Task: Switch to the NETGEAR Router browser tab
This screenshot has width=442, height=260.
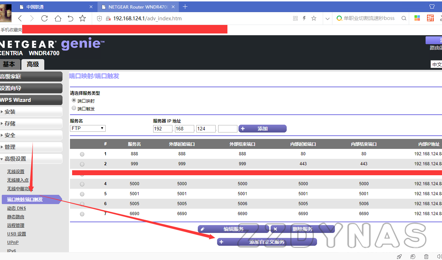Action: pos(138,7)
